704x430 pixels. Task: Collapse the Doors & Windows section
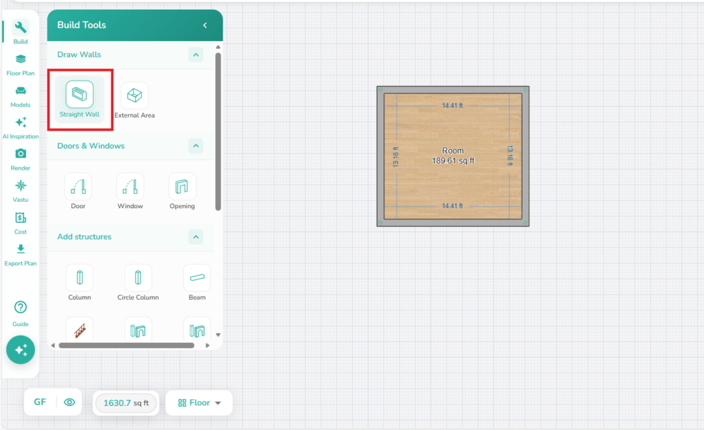196,146
